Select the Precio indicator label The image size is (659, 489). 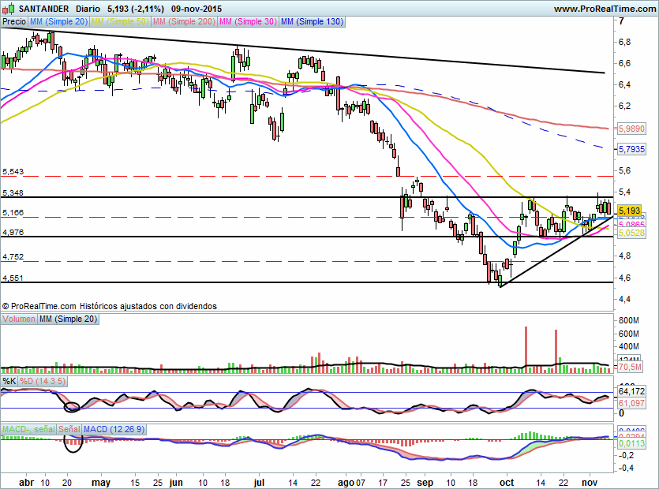pos(14,21)
